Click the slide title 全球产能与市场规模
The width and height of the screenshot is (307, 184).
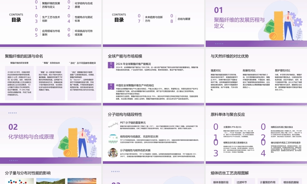125,56
